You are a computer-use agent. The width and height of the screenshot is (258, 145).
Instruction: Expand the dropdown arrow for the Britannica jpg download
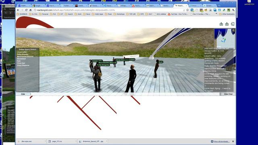point(106,141)
